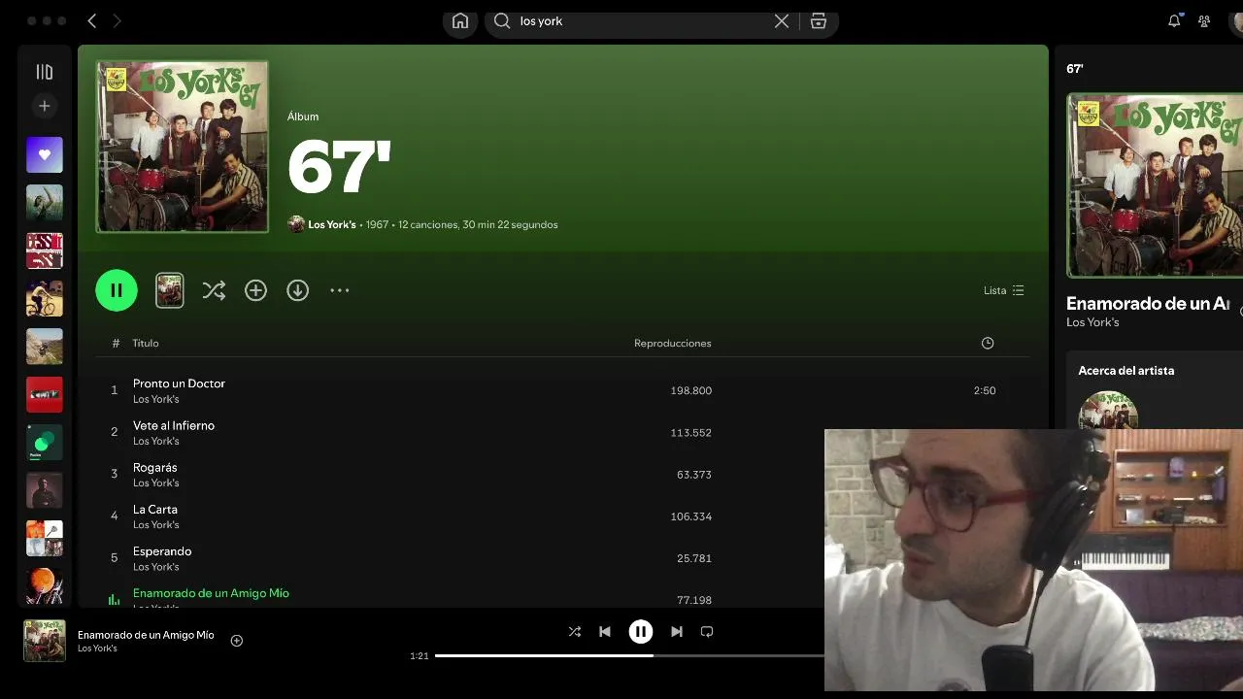Viewport: 1243px width, 699px height.
Task: Open the Browse icon beside search
Action: tap(819, 20)
